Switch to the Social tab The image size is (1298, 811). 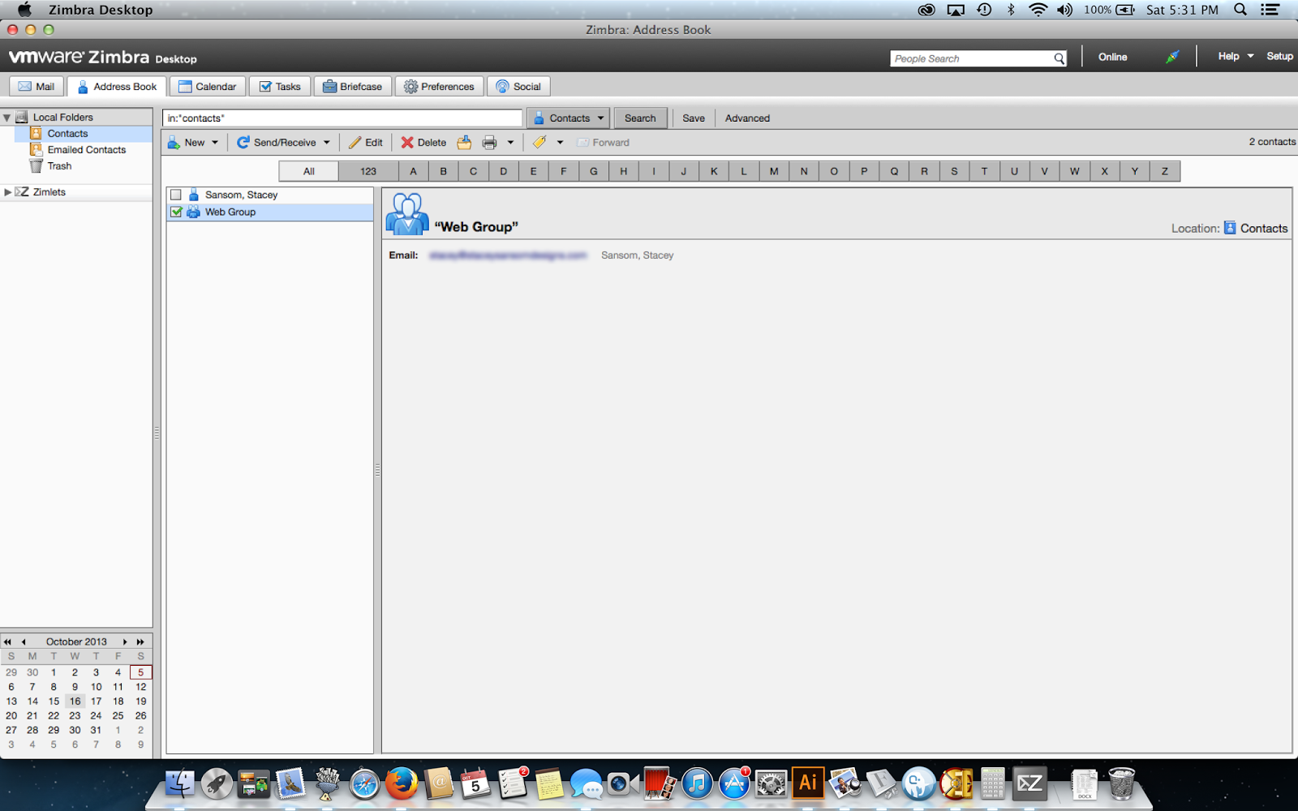click(518, 87)
